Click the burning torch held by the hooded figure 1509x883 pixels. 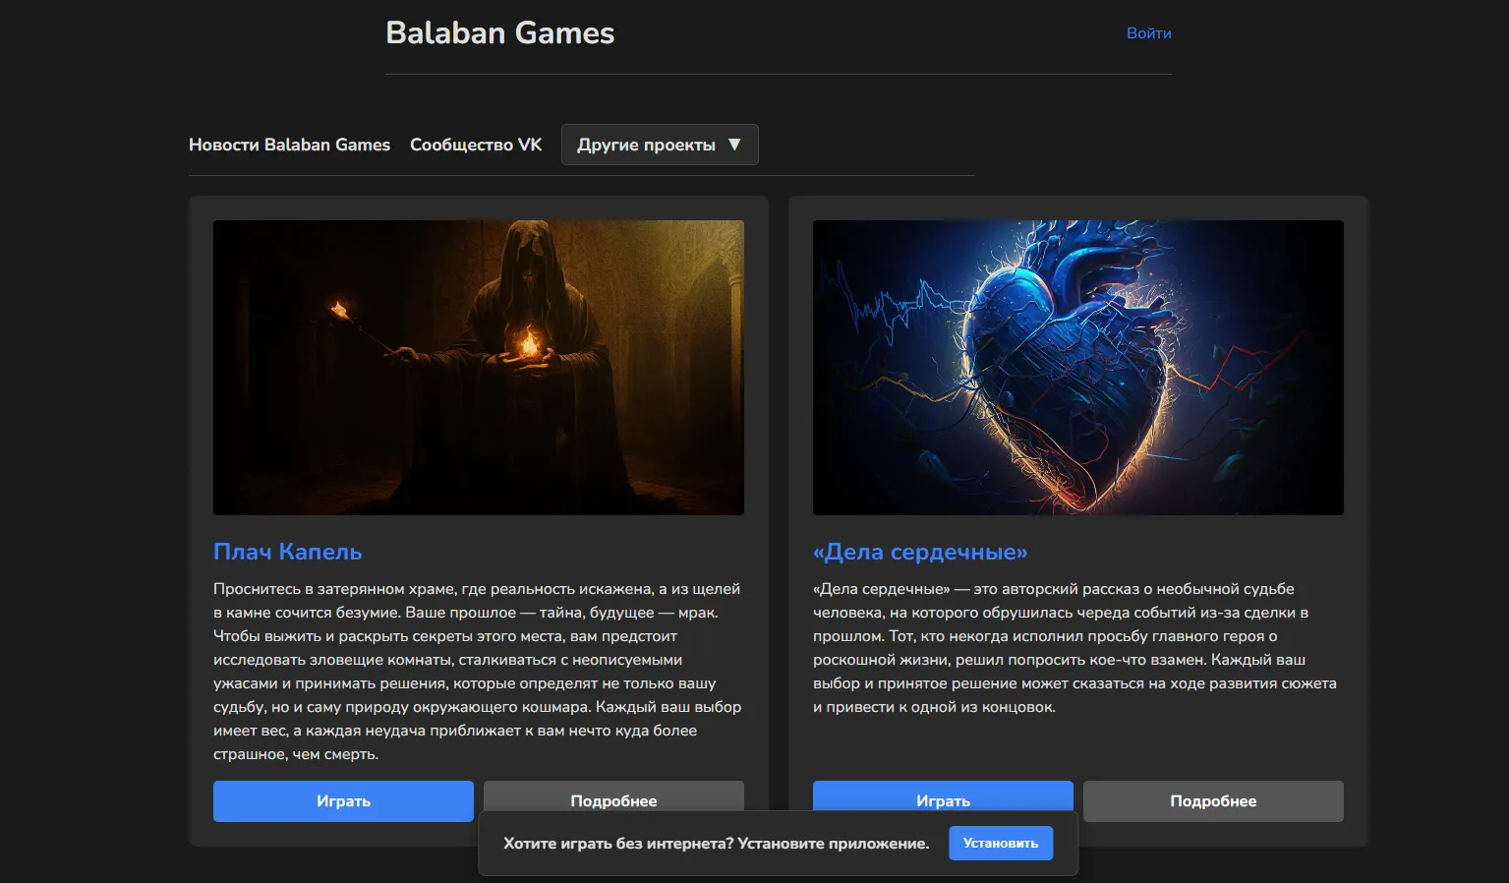[340, 312]
